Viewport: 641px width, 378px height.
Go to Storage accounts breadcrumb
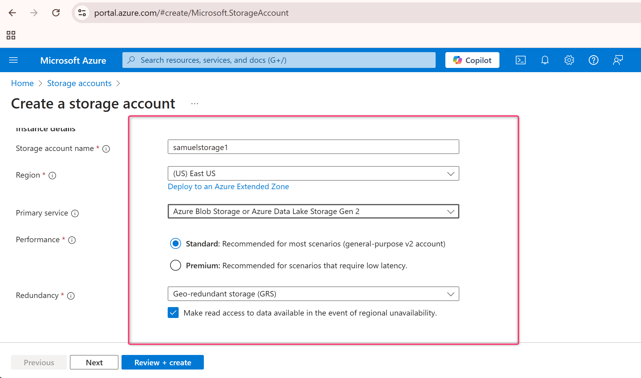(79, 83)
